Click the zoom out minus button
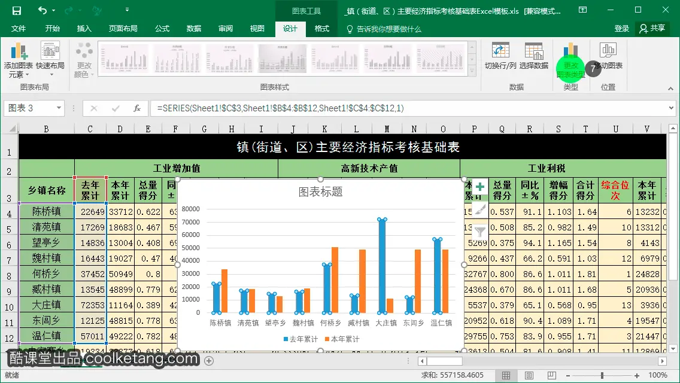 pos(567,375)
